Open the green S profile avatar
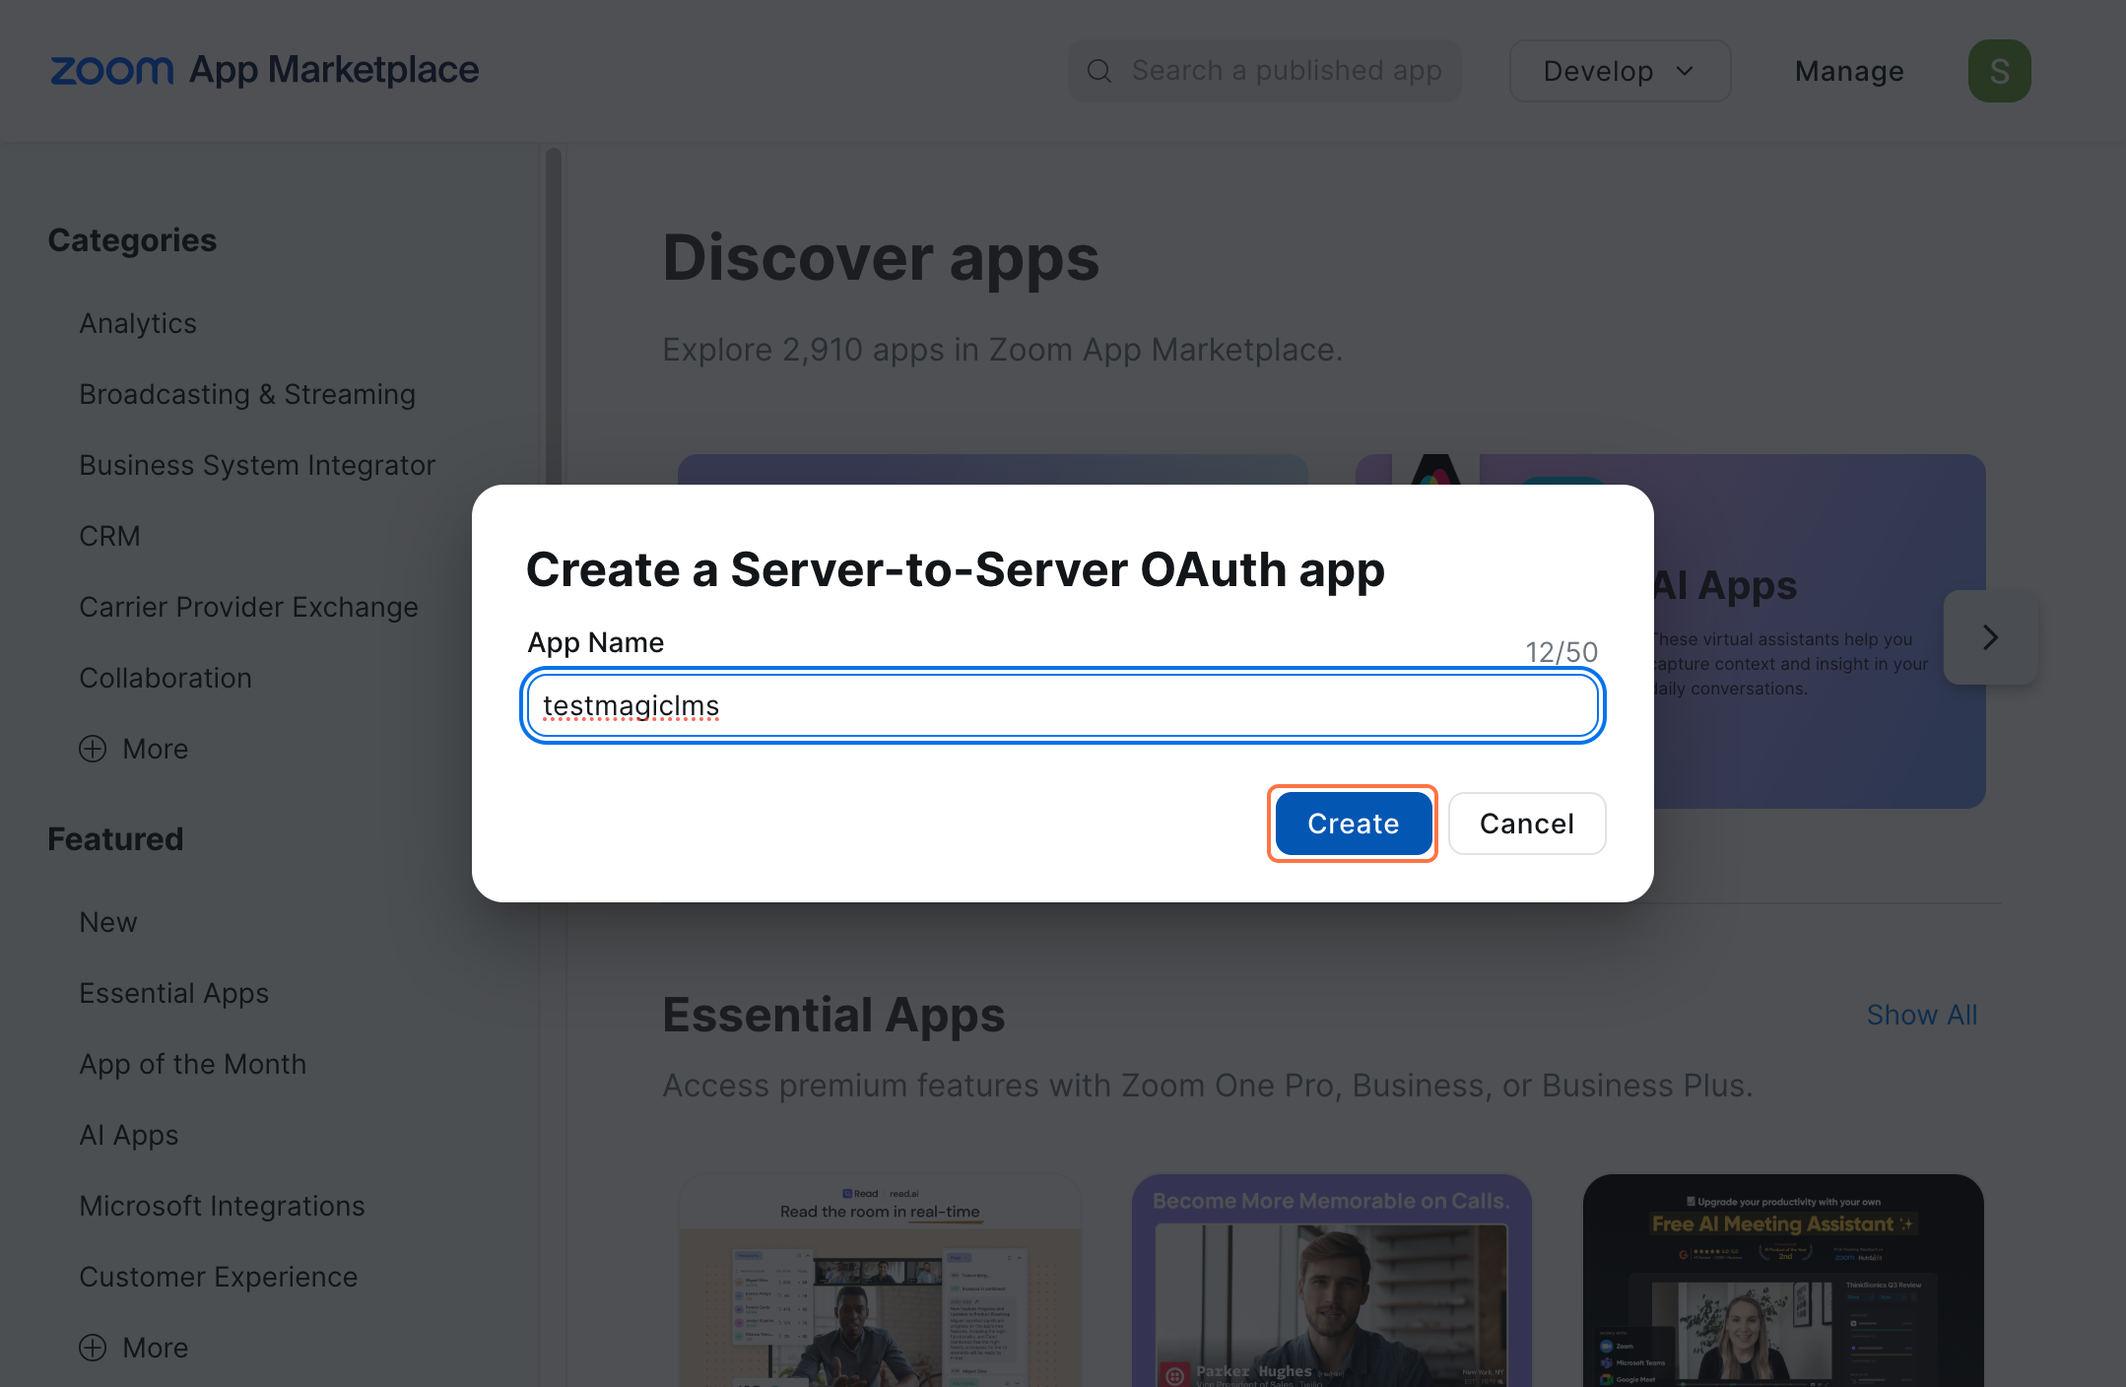The image size is (2126, 1387). (1999, 71)
